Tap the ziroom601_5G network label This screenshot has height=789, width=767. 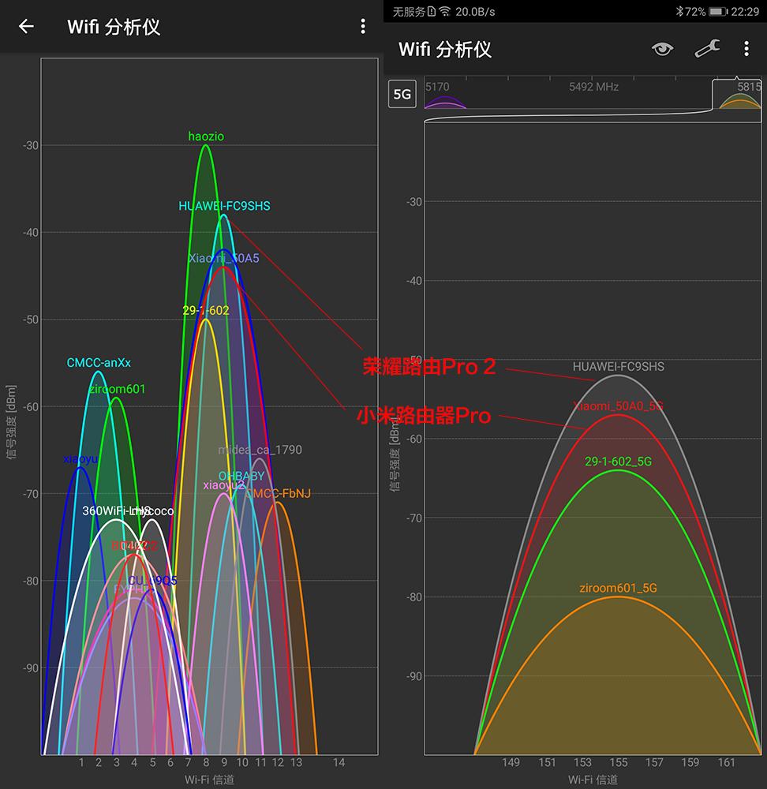[618, 588]
